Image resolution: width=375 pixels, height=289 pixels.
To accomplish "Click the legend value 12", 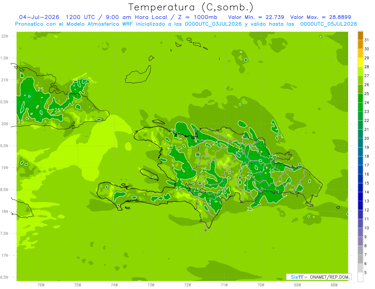I will 367,210.
